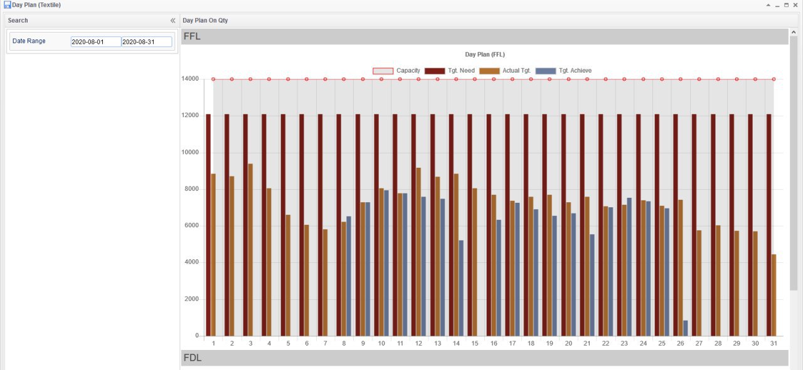The height and width of the screenshot is (370, 803).
Task: Click the Tgt. Need bar for day 1
Action: 208,225
